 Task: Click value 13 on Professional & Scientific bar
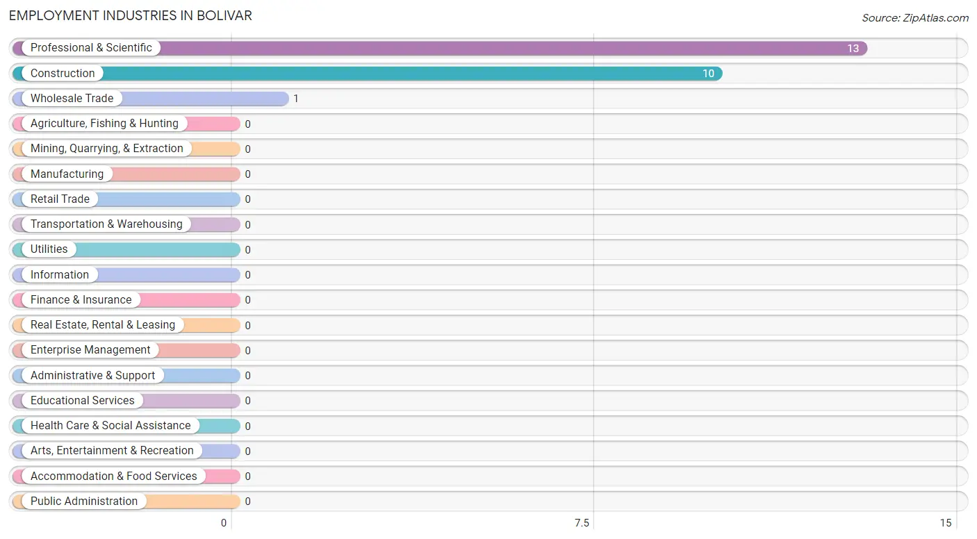coord(853,49)
